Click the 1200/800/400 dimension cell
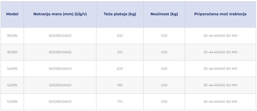The image size is (257, 111). 60,85
